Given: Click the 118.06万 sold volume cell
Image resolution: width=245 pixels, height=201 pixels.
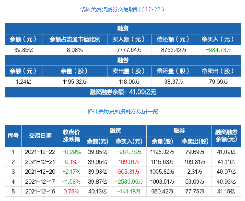Looking at the screenshot, I should (x=129, y=82).
